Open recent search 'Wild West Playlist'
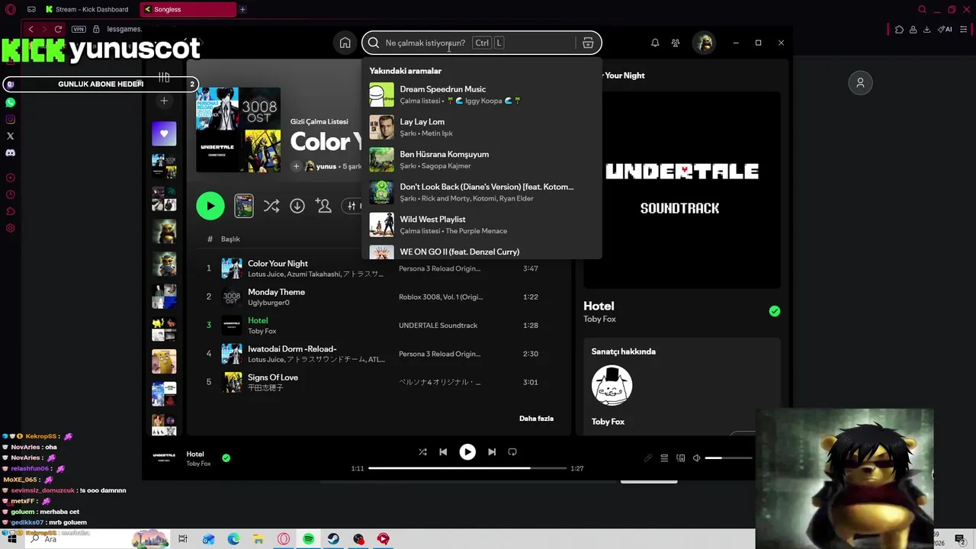The height and width of the screenshot is (549, 976). pyautogui.click(x=482, y=224)
